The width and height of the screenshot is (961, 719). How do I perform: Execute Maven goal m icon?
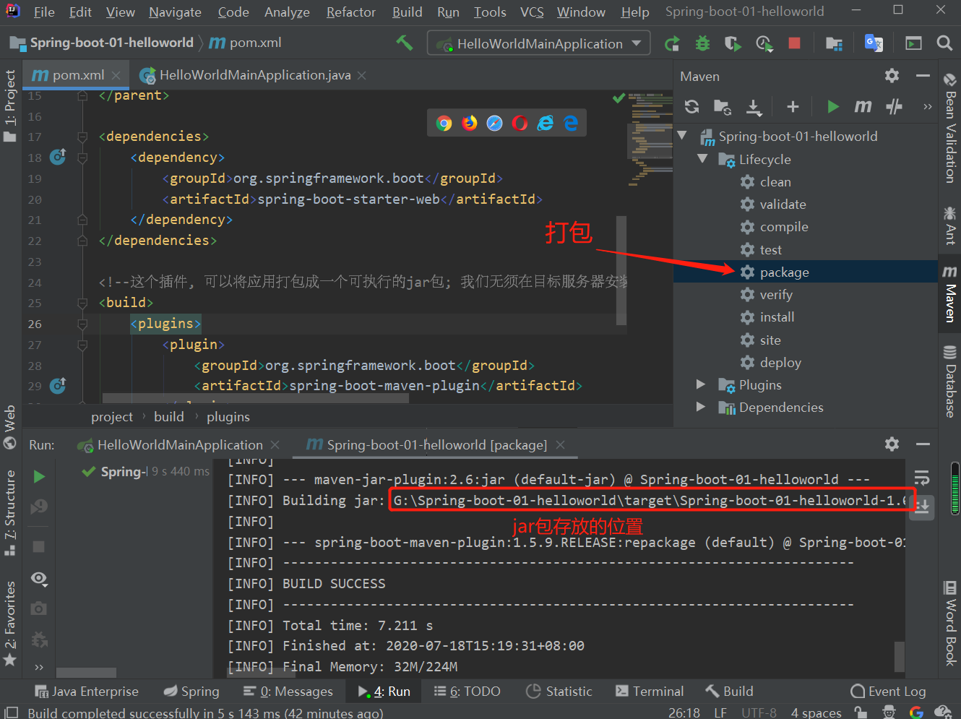click(x=863, y=107)
